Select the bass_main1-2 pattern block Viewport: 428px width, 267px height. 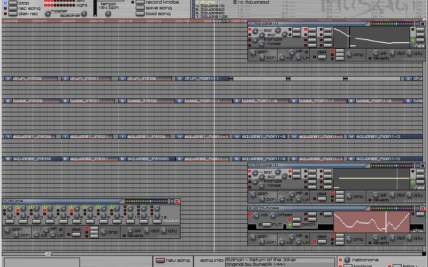pos(259,100)
